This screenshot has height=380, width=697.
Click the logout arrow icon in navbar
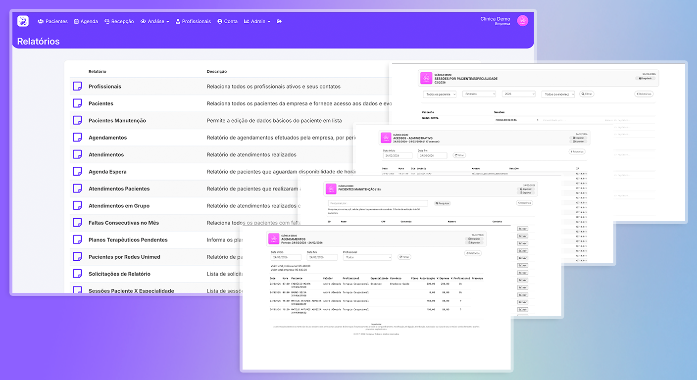click(279, 21)
